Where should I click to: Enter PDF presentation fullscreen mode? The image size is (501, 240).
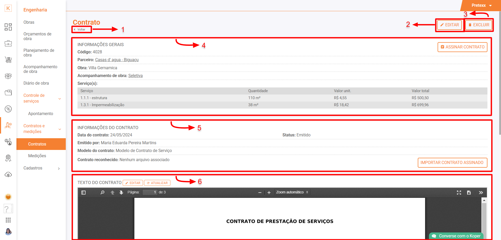(x=459, y=193)
